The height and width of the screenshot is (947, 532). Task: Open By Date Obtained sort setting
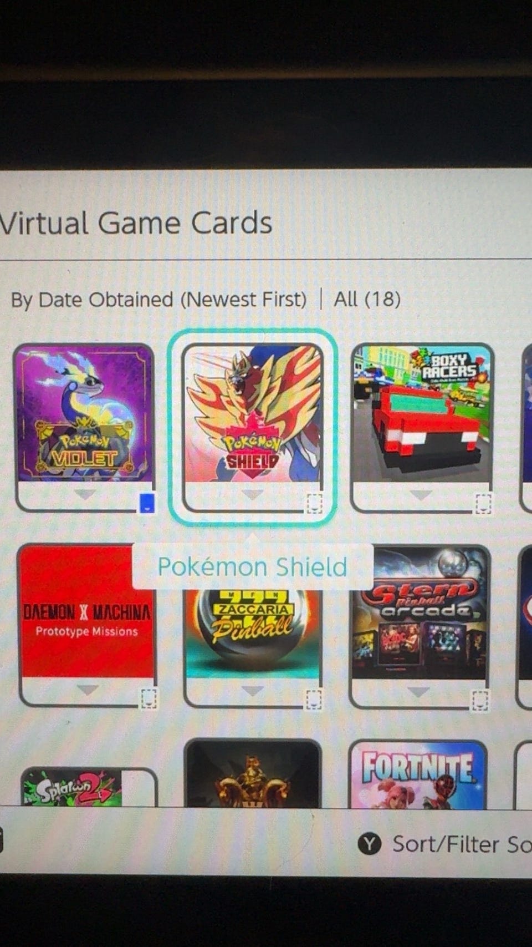(158, 300)
